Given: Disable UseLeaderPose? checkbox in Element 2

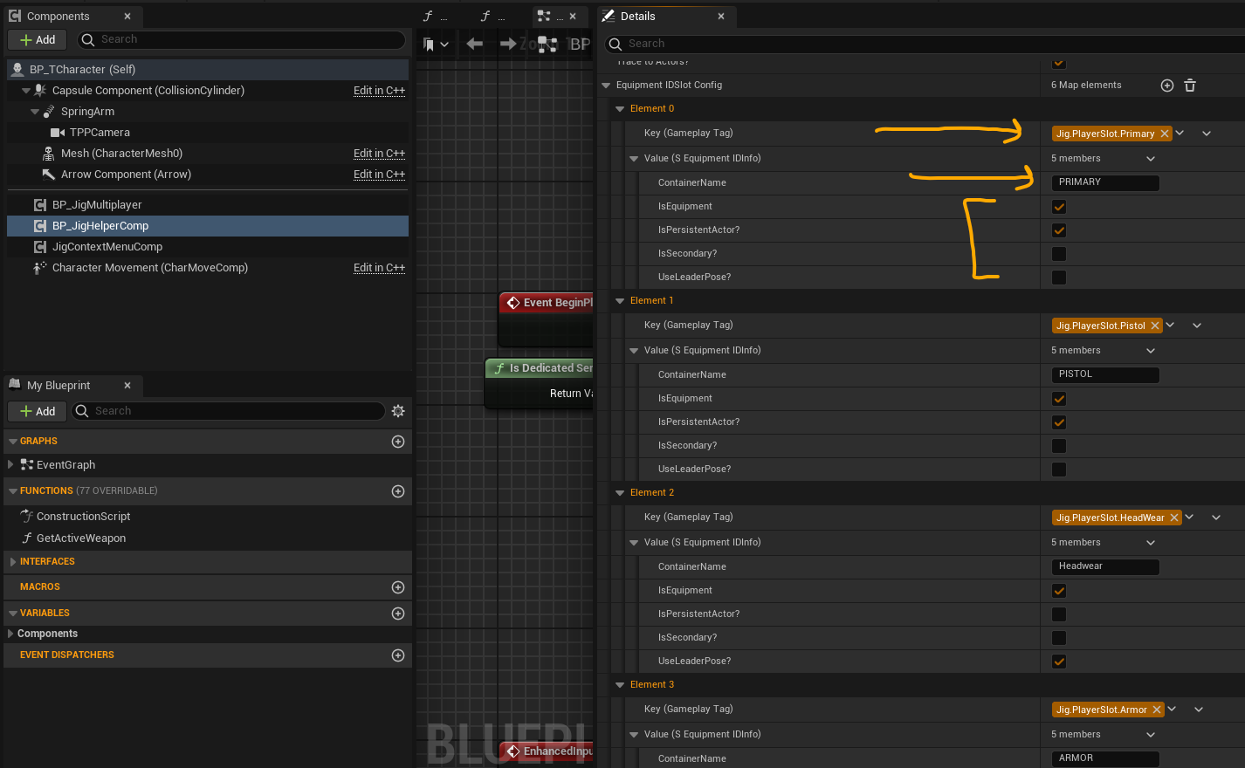Looking at the screenshot, I should pos(1059,662).
